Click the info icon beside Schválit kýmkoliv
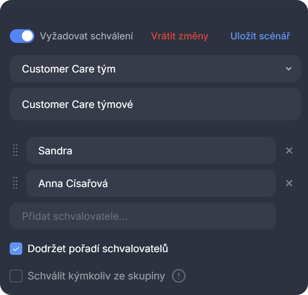 [x=179, y=276]
